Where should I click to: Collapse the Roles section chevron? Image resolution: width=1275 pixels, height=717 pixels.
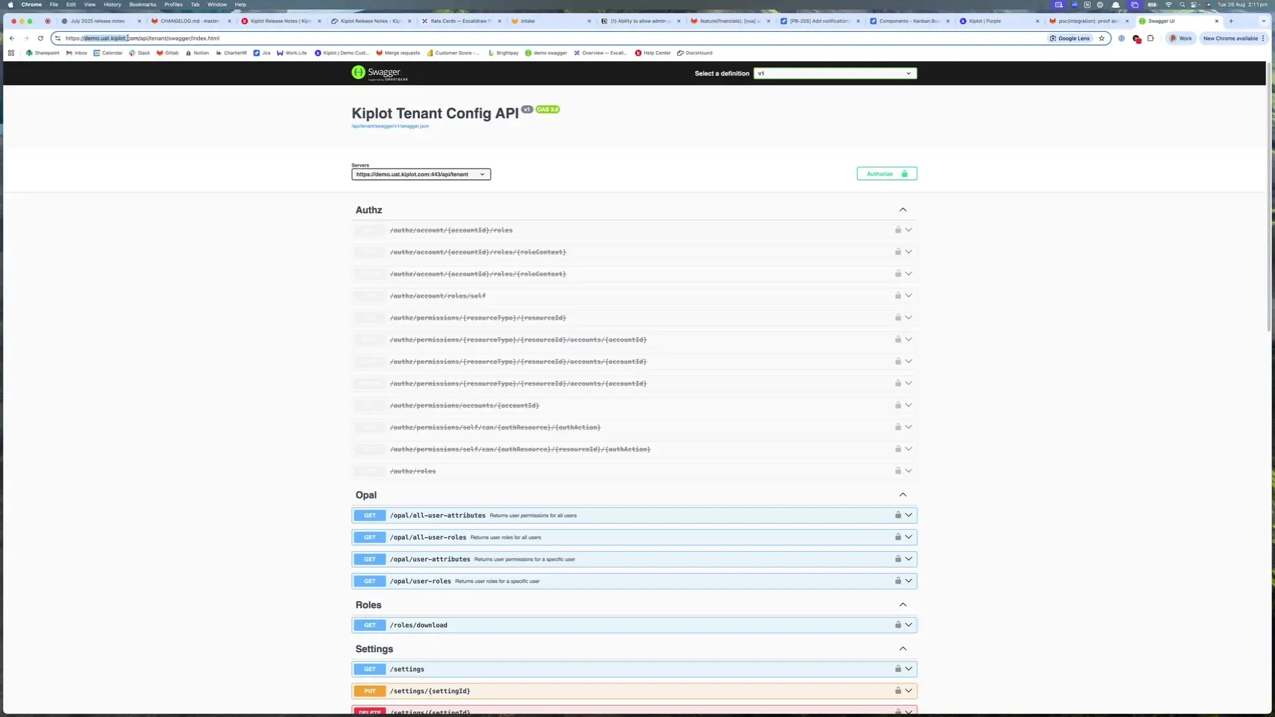[x=902, y=605]
